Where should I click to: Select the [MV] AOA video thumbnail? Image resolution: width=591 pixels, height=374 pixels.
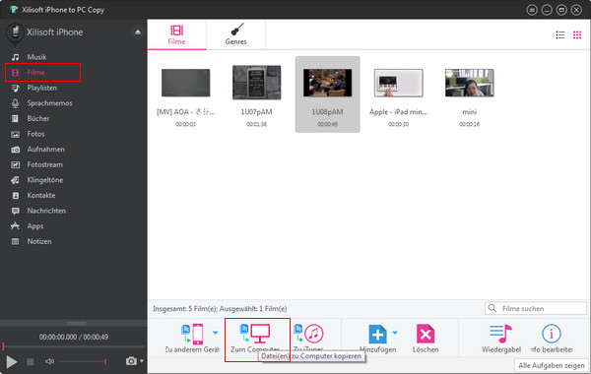[x=185, y=83]
